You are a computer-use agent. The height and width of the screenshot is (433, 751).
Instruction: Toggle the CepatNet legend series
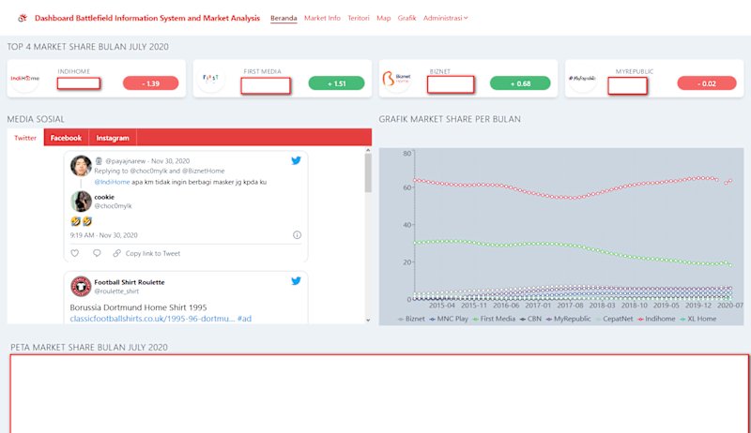tap(614, 319)
